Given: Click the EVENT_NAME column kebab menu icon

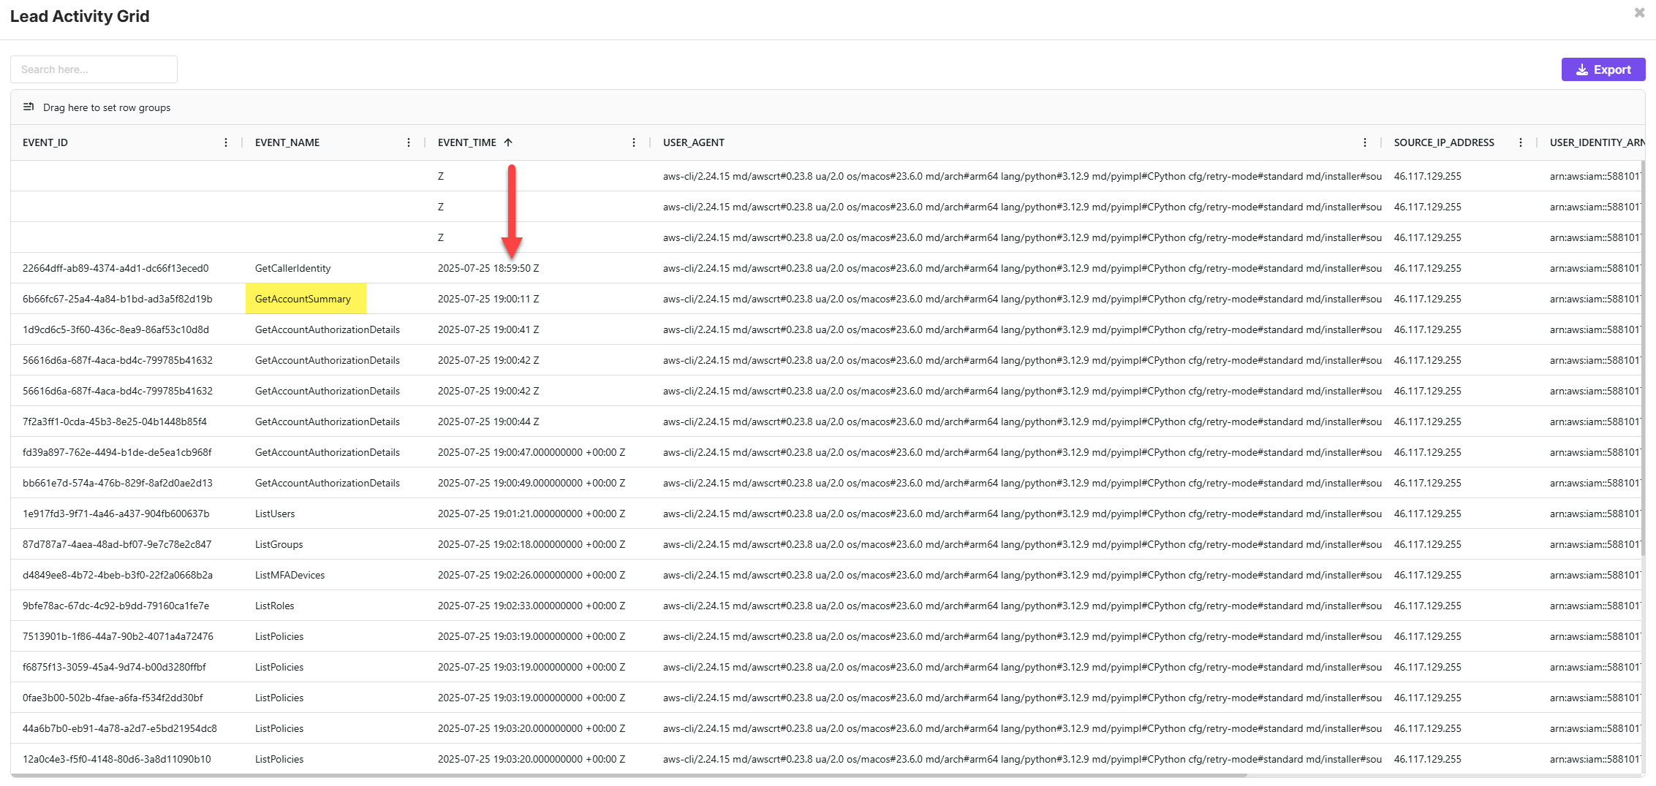Looking at the screenshot, I should [x=408, y=142].
